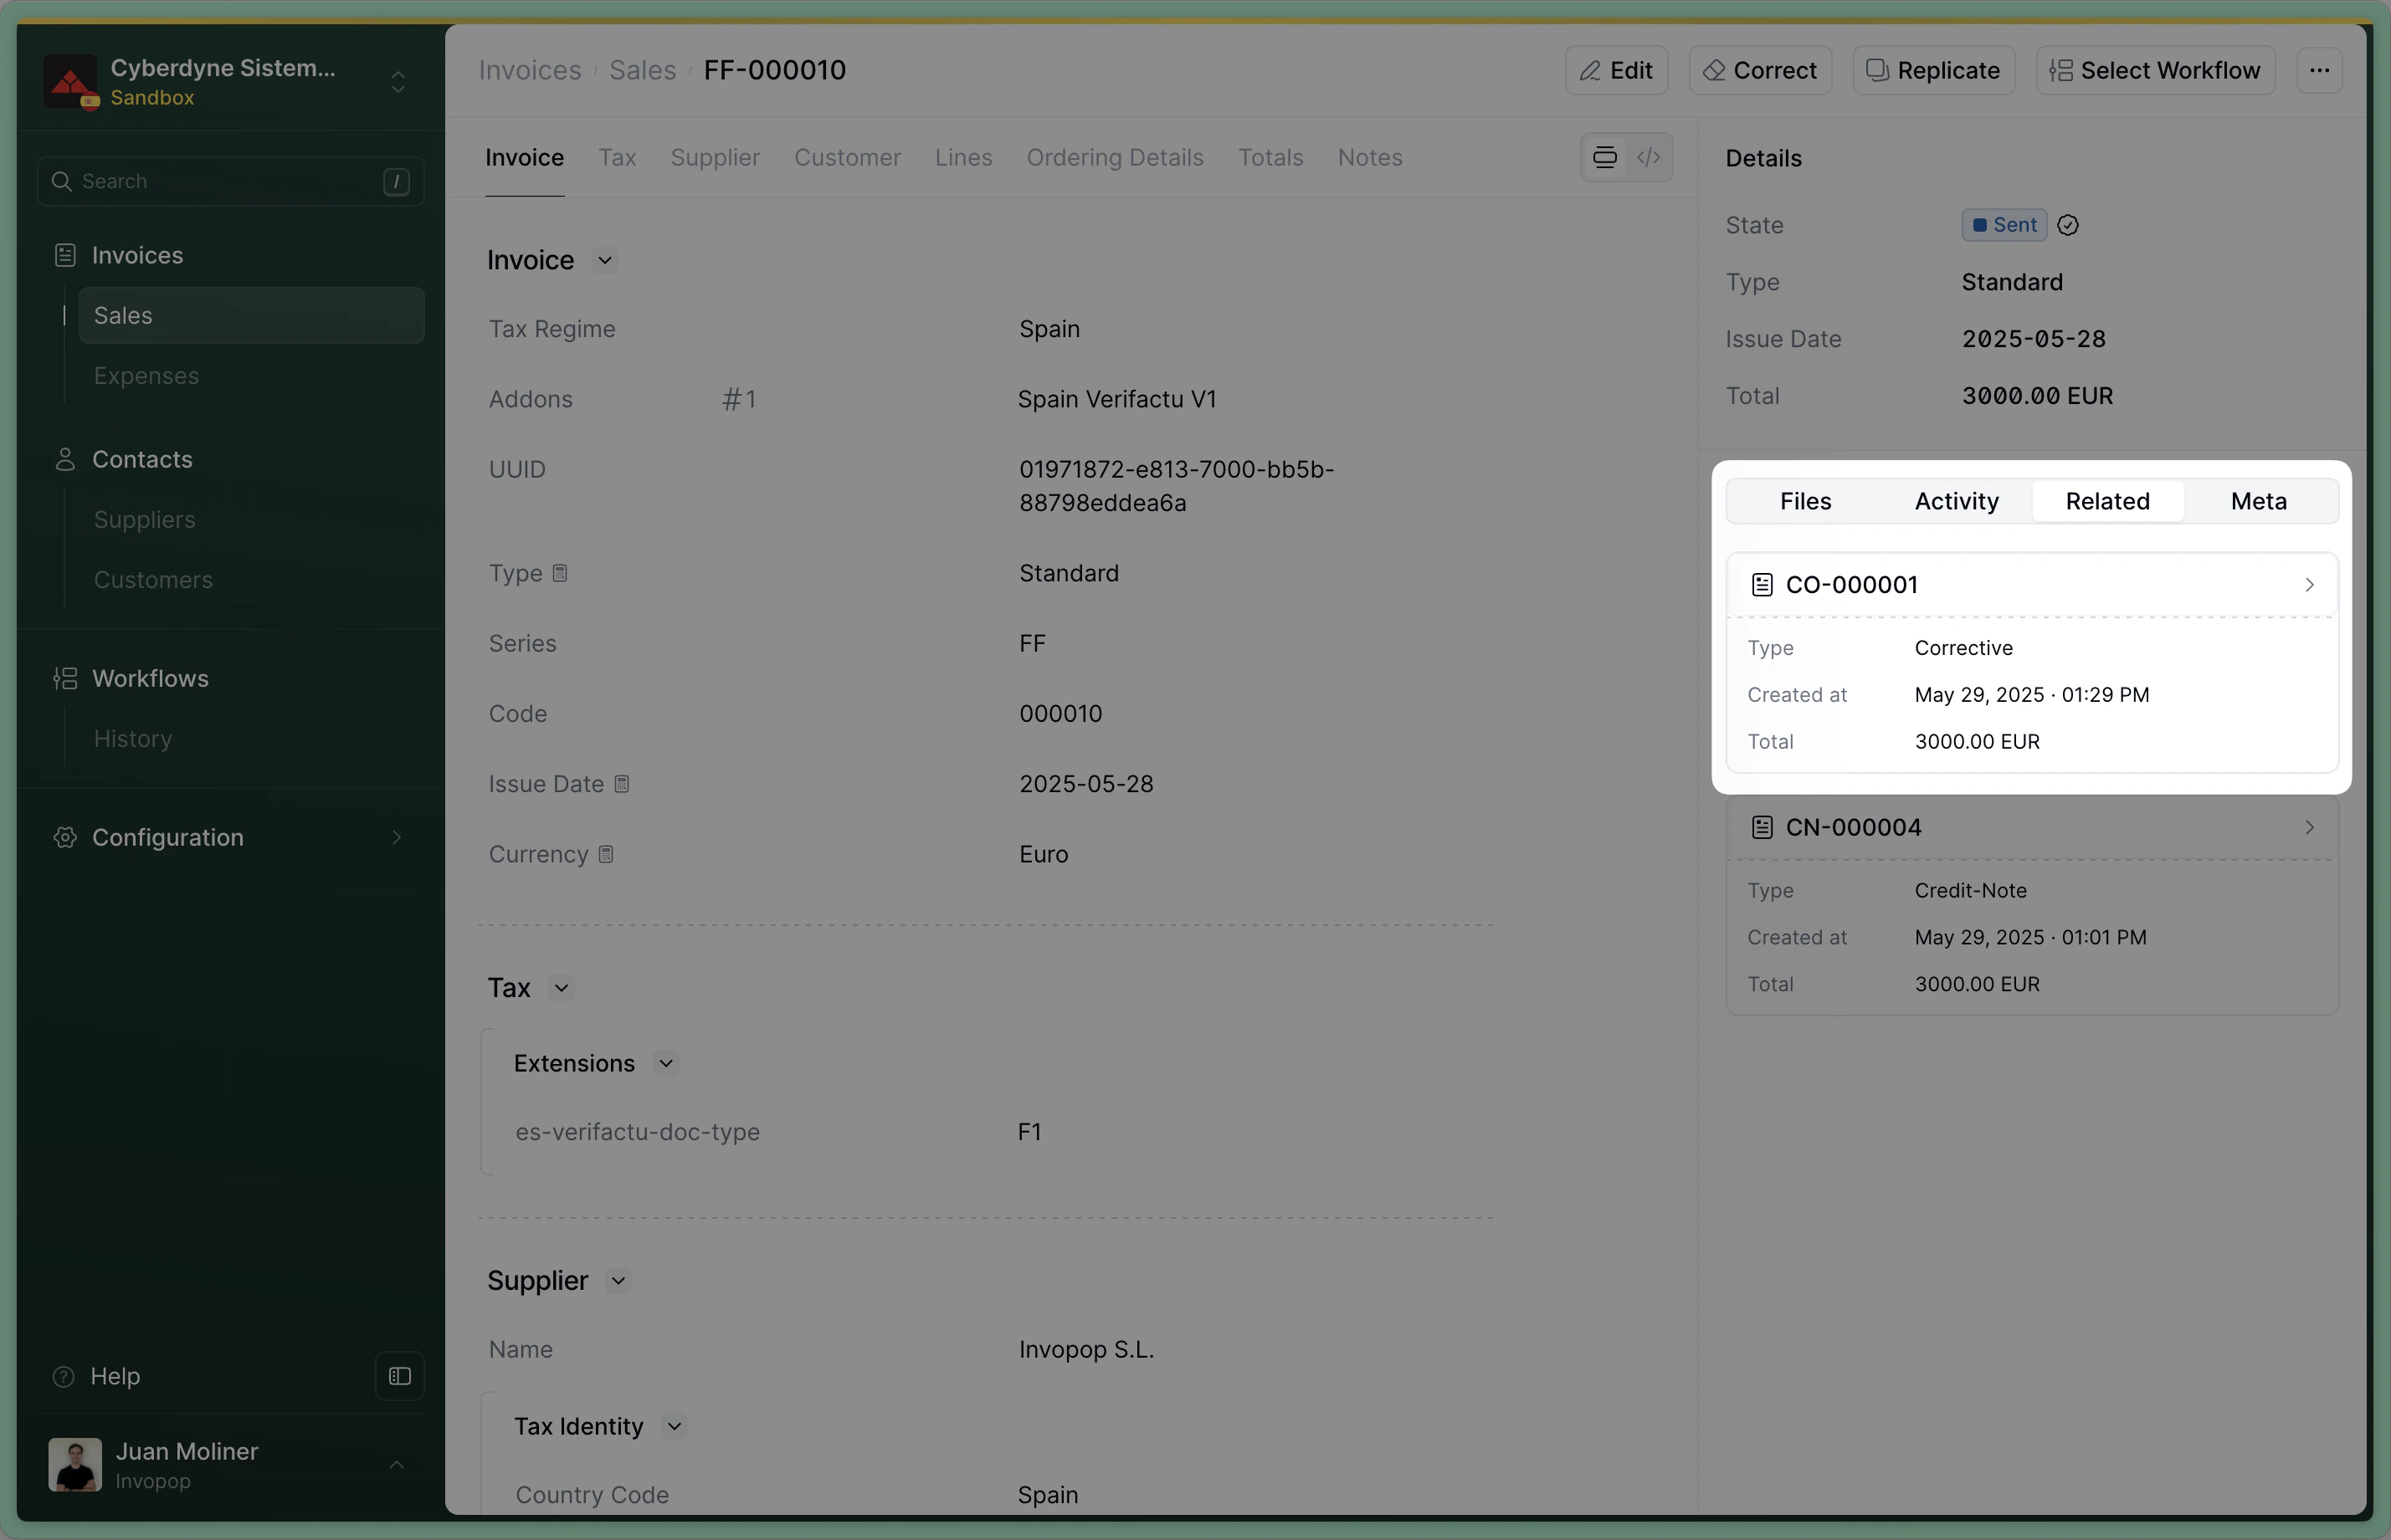Click the Contacts person icon in the sidebar

pos(65,459)
